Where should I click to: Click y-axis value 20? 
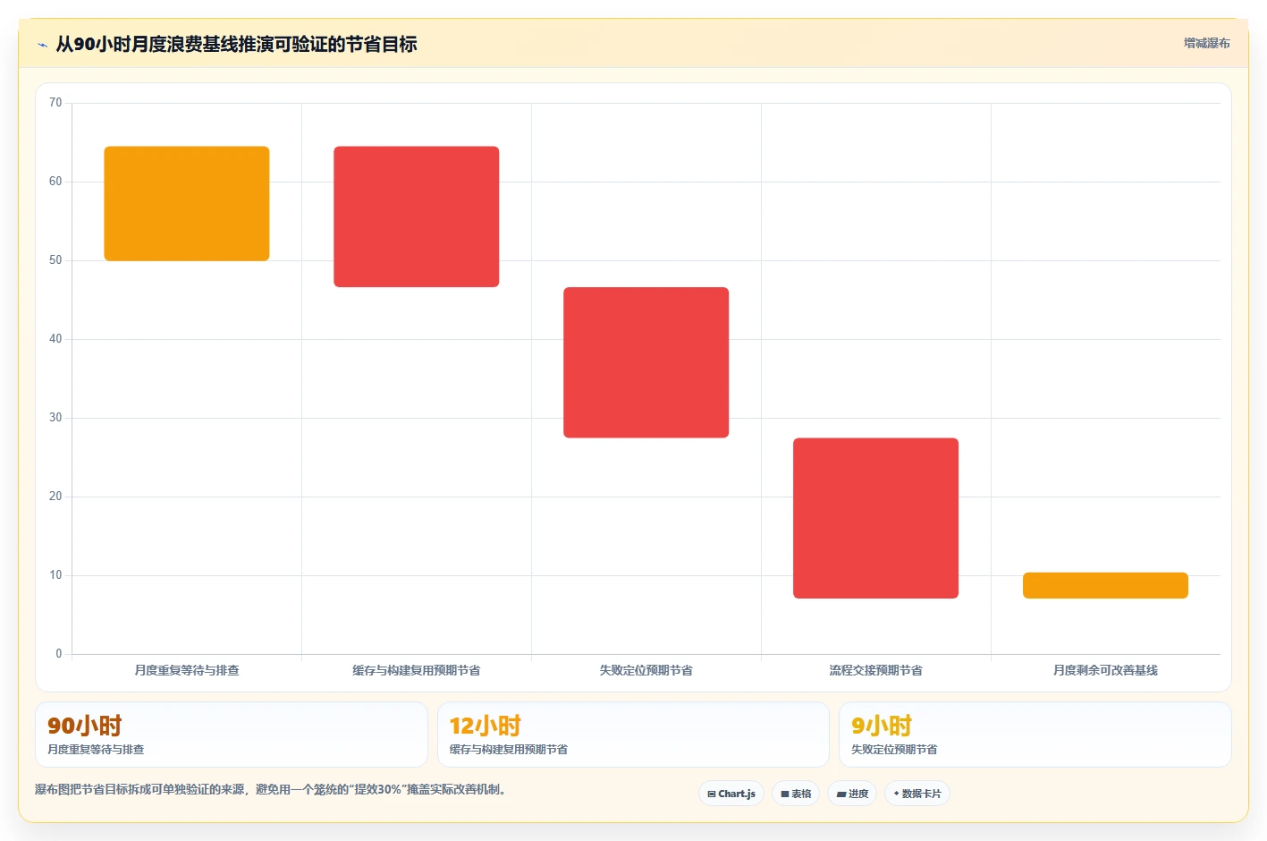55,497
